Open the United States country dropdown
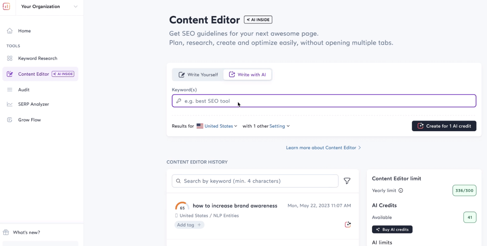 (221, 126)
